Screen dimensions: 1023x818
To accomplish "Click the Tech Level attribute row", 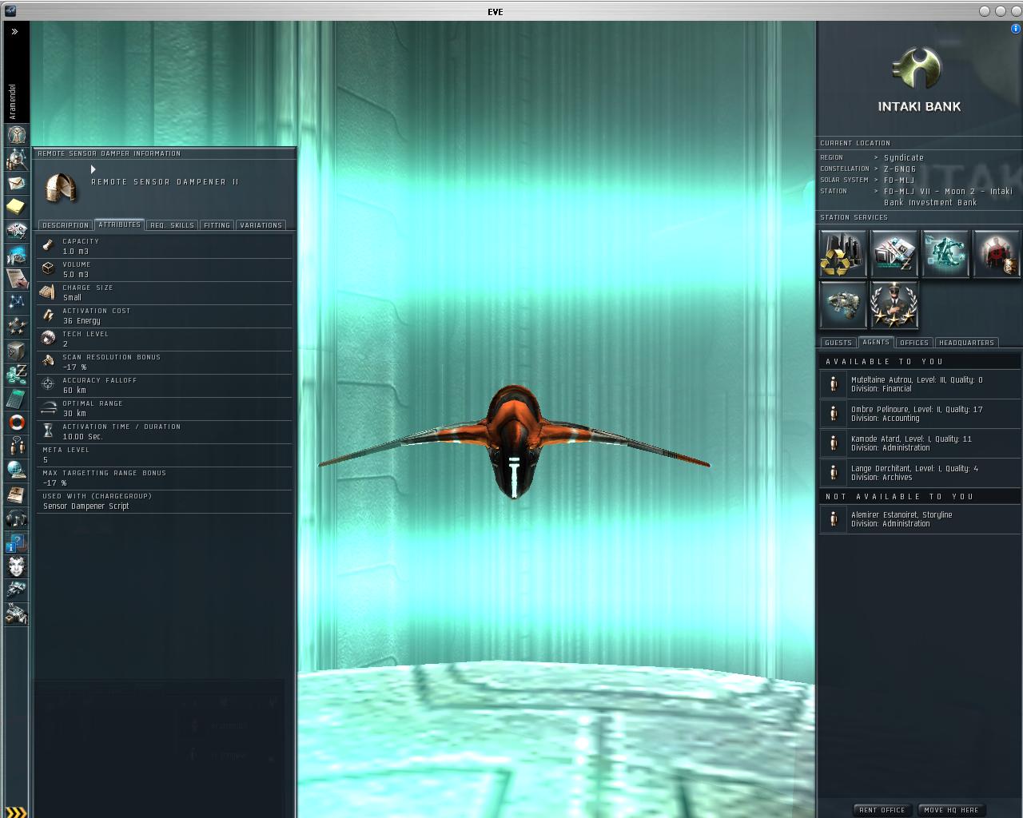I will (x=165, y=339).
